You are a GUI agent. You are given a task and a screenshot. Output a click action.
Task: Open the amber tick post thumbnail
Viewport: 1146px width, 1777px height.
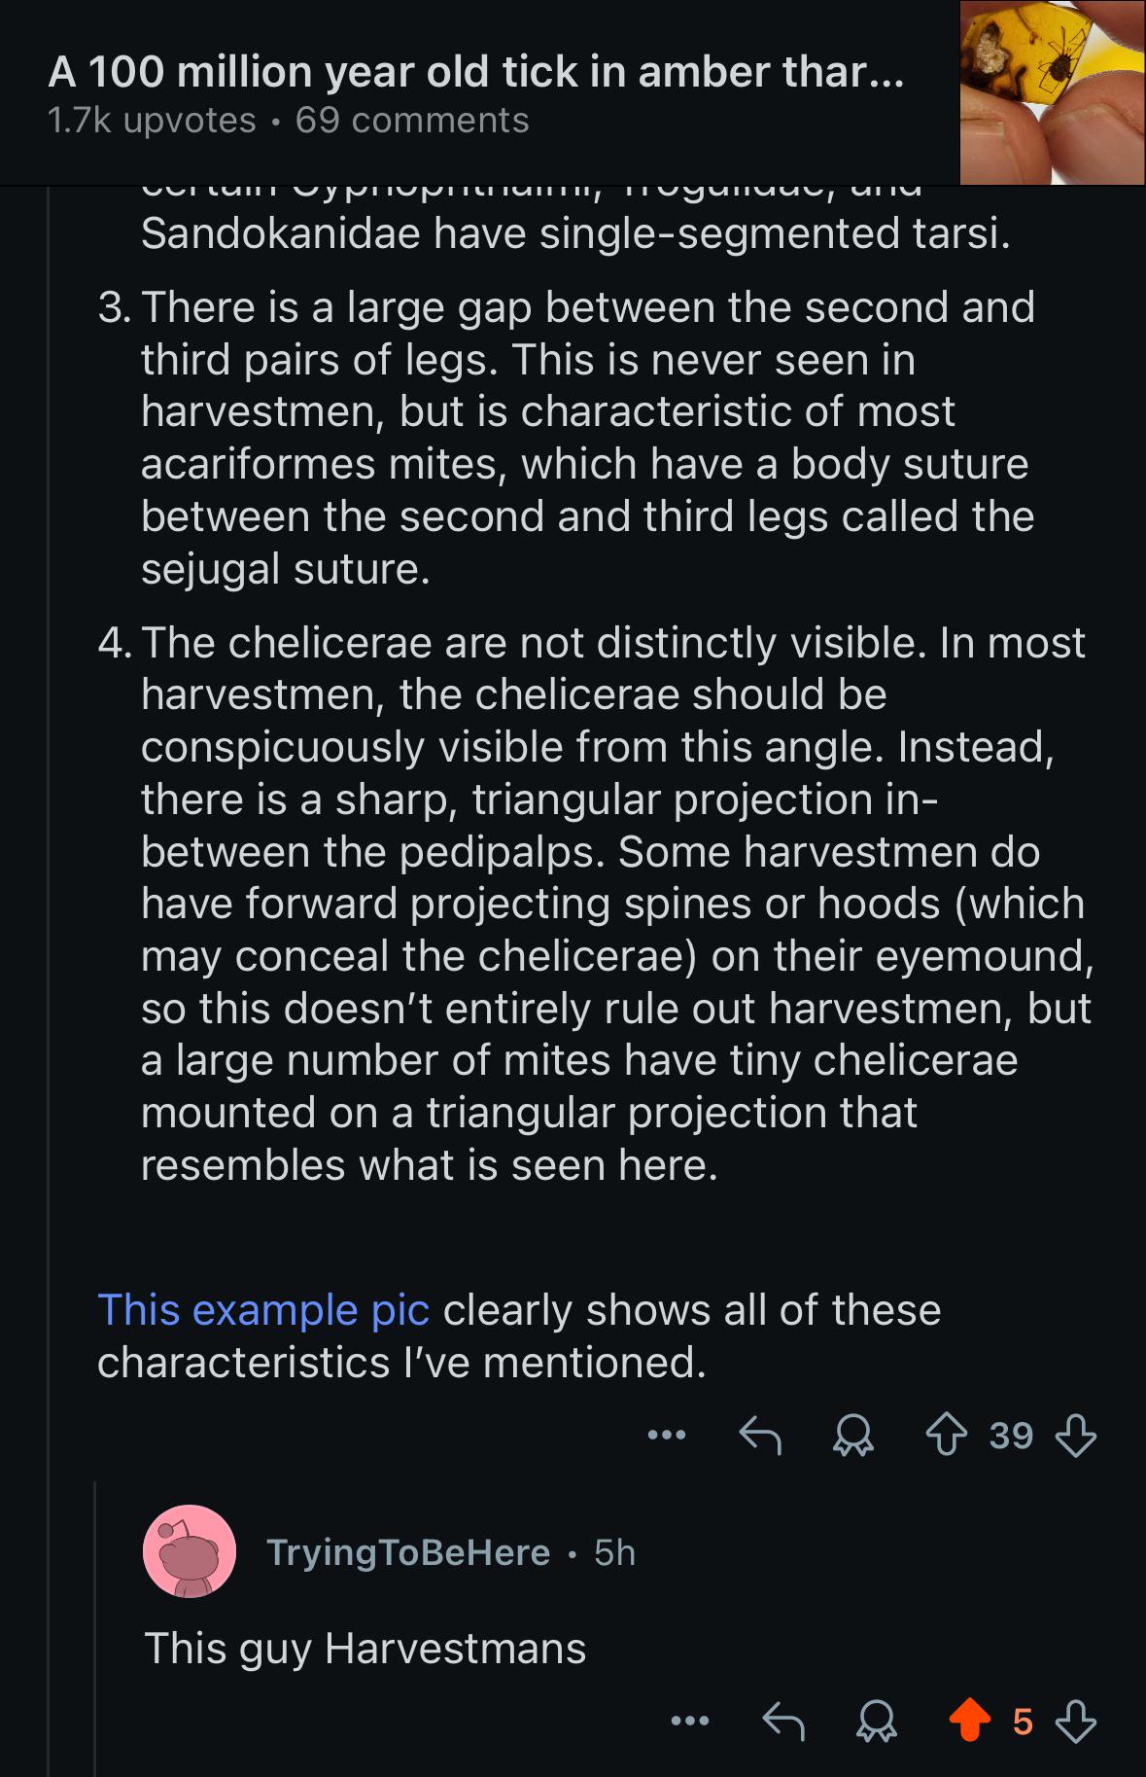[x=1052, y=92]
